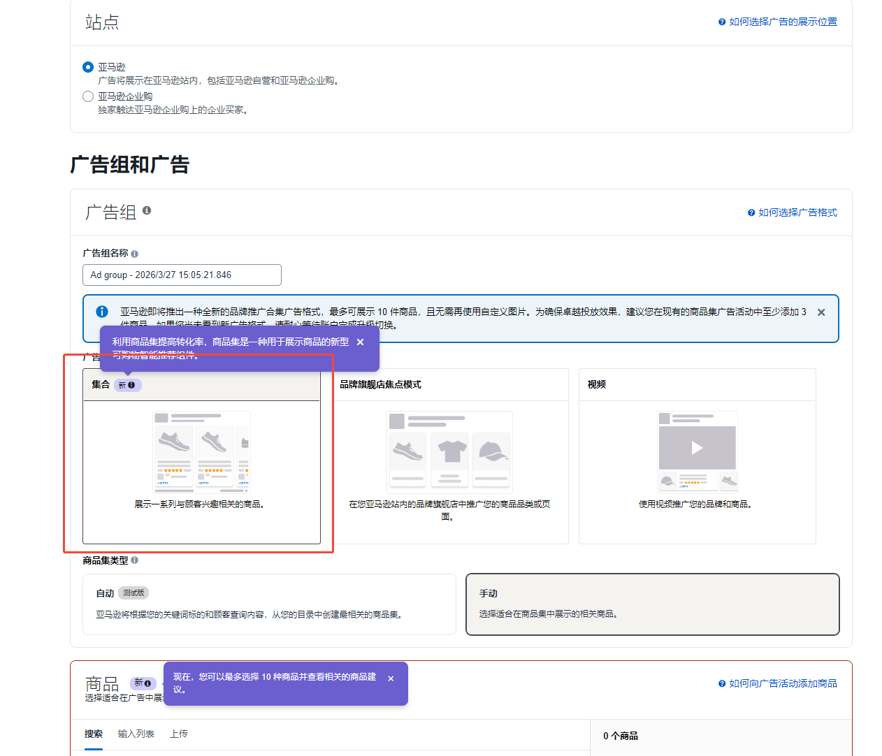The height and width of the screenshot is (756, 882).
Task: Click the 新 badge on 集合 card
Action: (x=127, y=385)
